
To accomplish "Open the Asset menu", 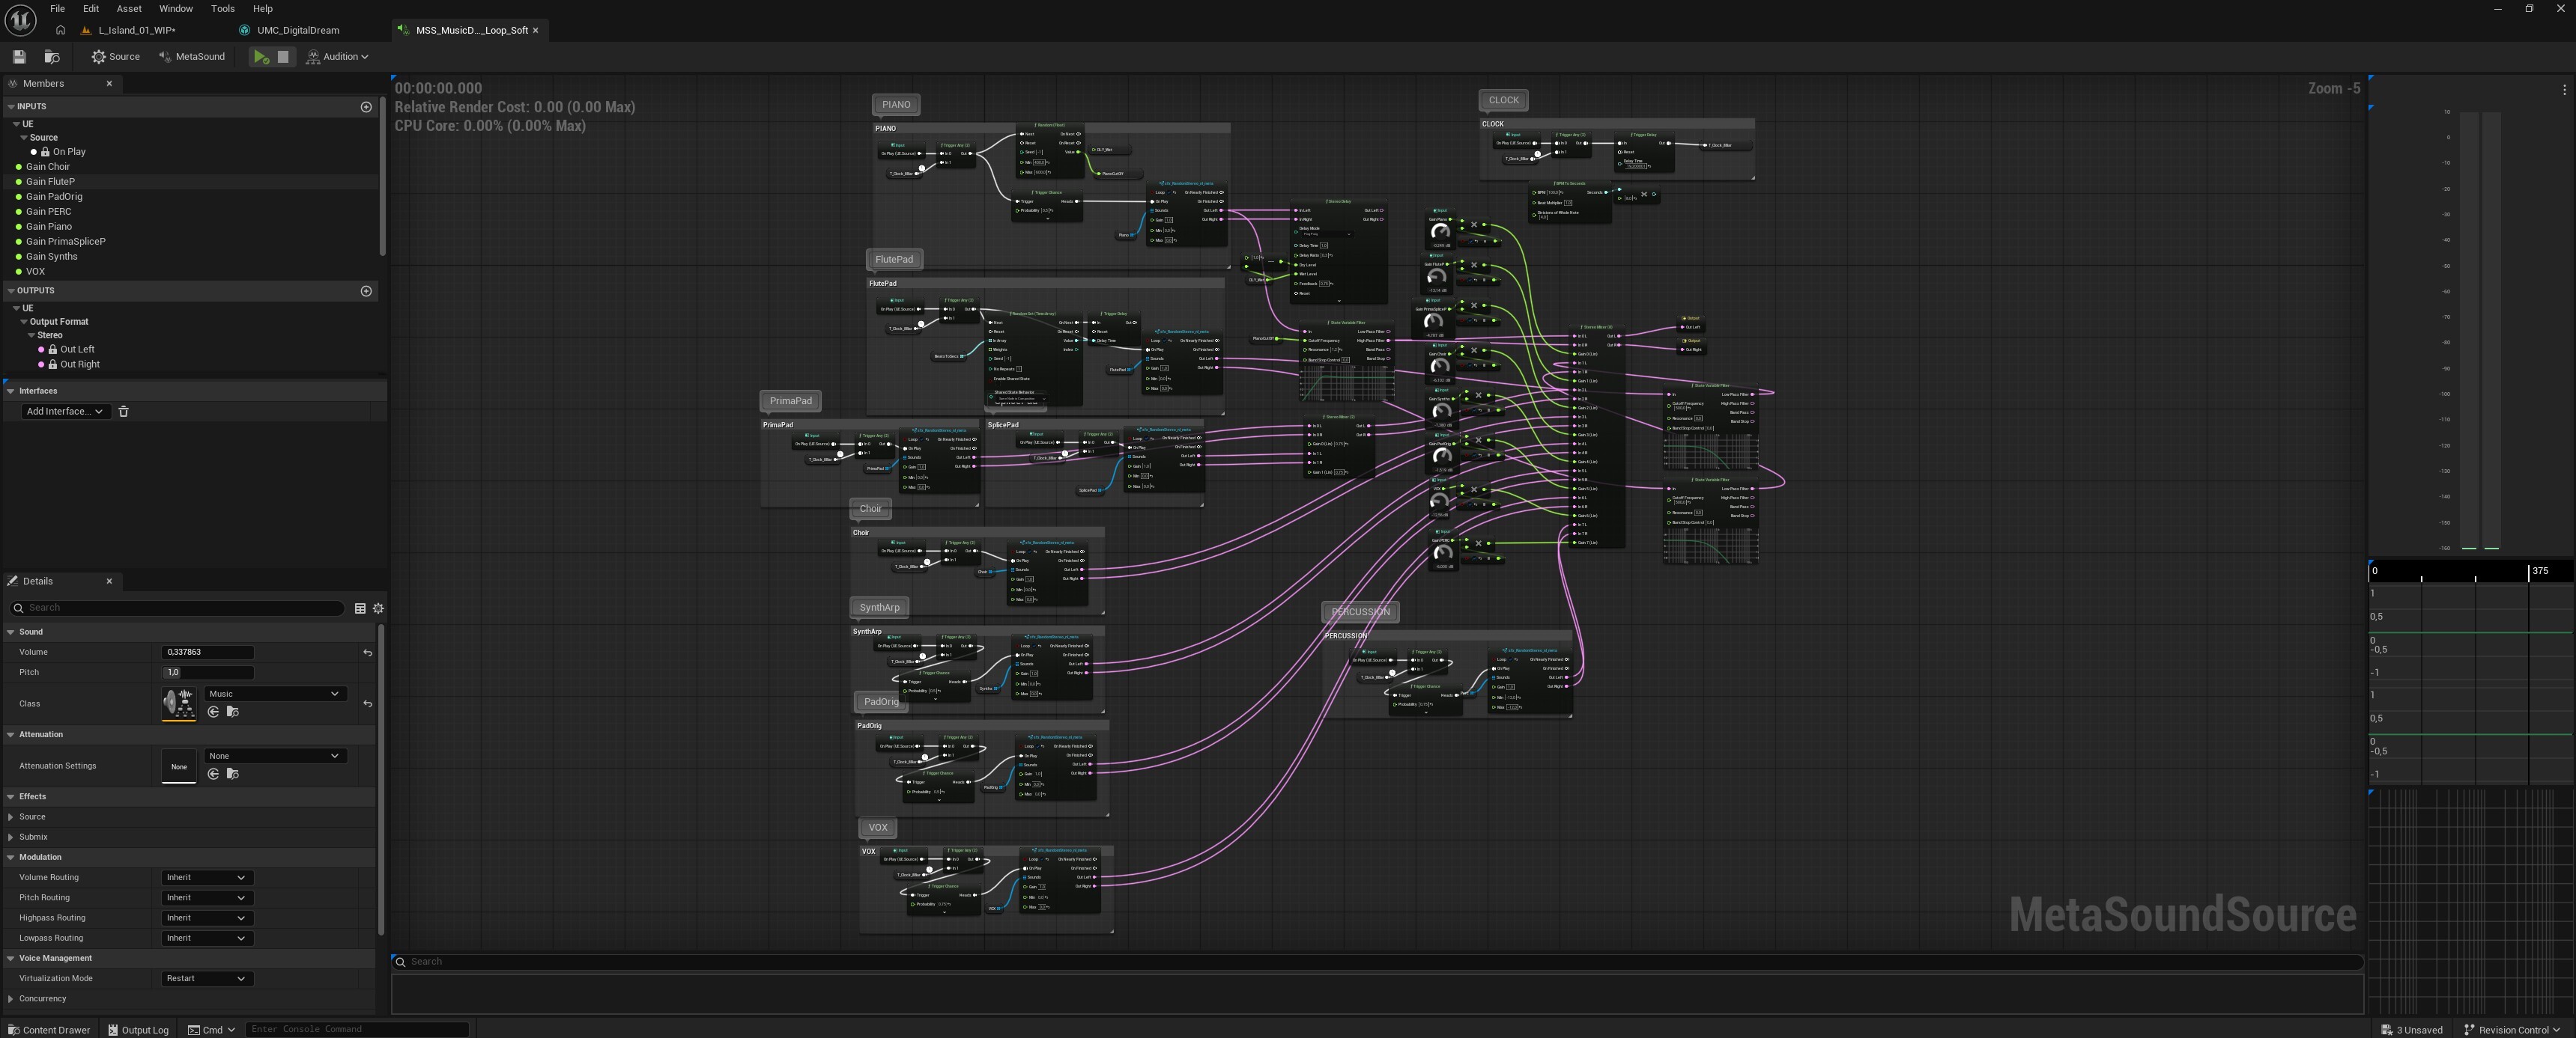I will tap(129, 9).
